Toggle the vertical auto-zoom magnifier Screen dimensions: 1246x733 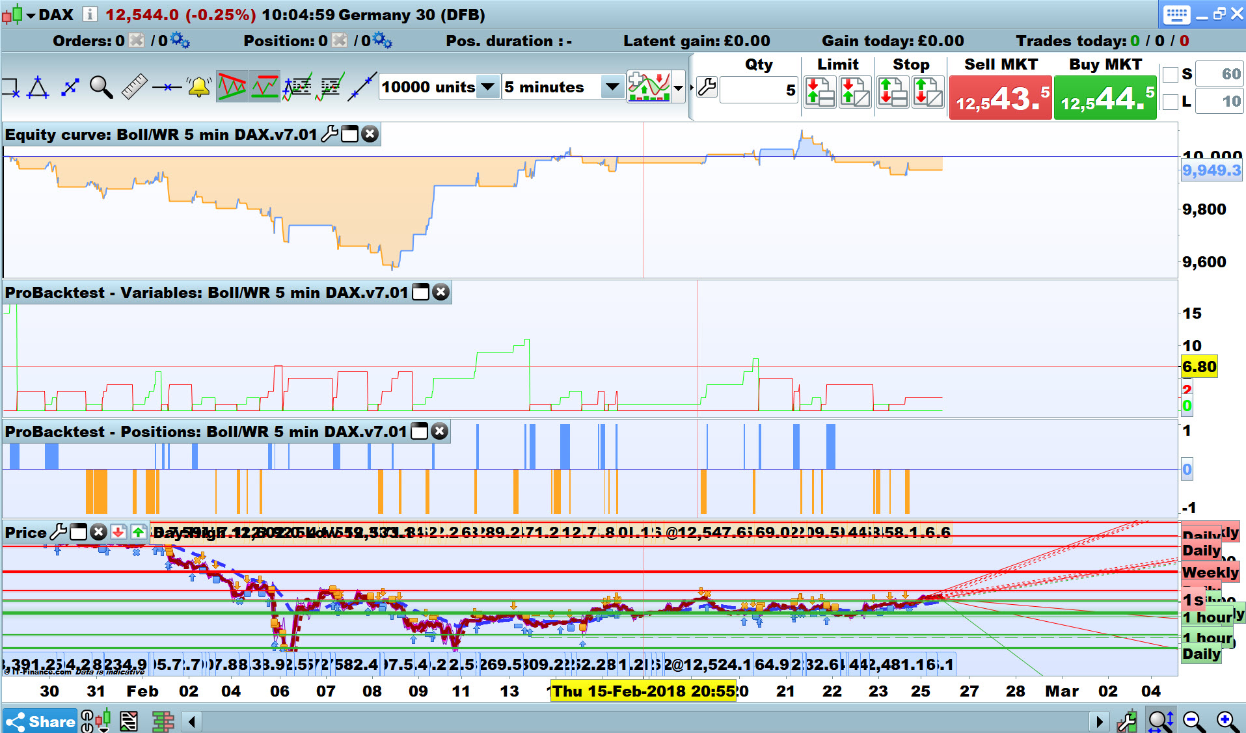(1161, 721)
